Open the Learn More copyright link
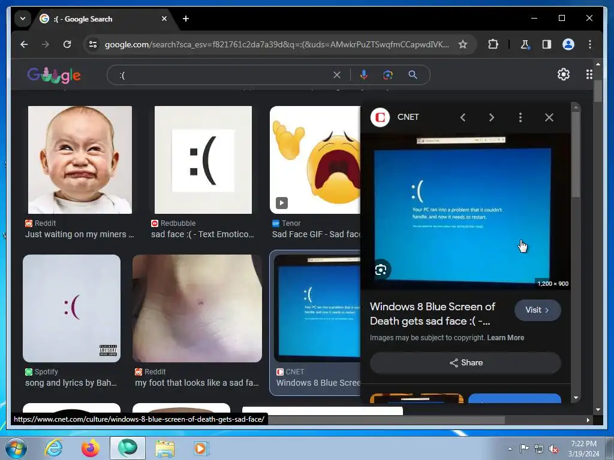 point(505,338)
